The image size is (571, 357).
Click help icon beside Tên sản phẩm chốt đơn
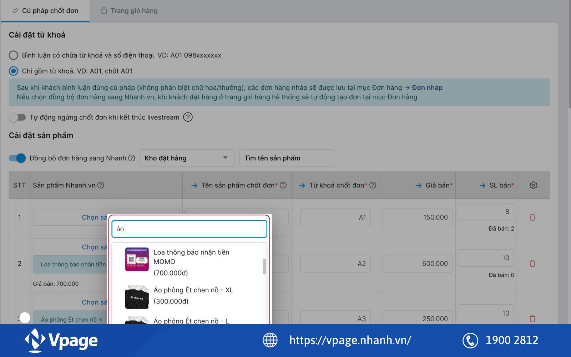[283, 185]
